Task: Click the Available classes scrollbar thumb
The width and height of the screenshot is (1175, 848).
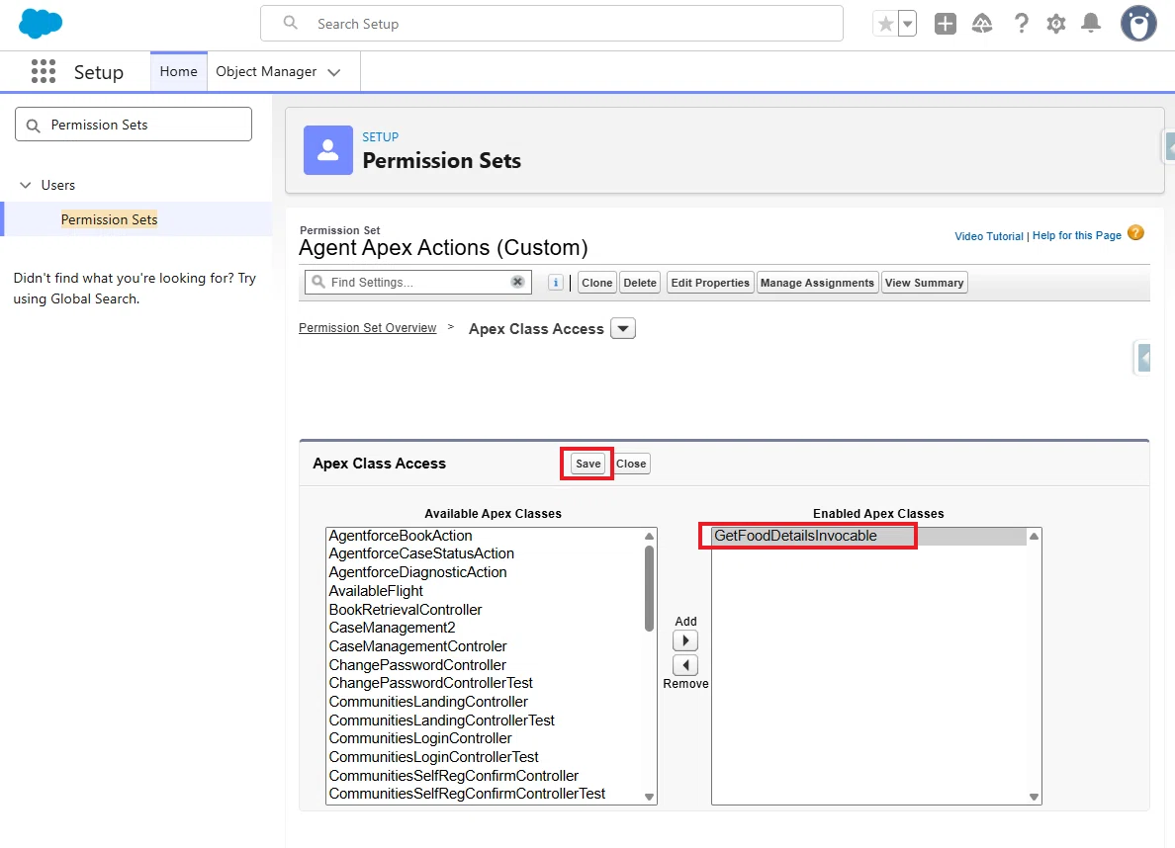Action: tap(649, 589)
